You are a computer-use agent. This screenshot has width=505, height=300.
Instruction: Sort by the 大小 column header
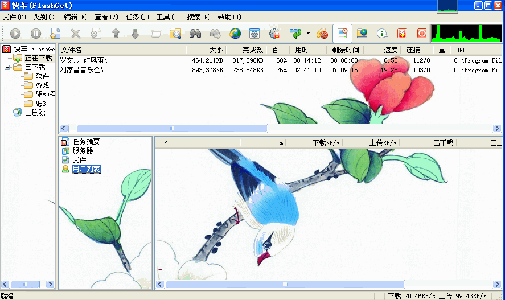point(206,50)
